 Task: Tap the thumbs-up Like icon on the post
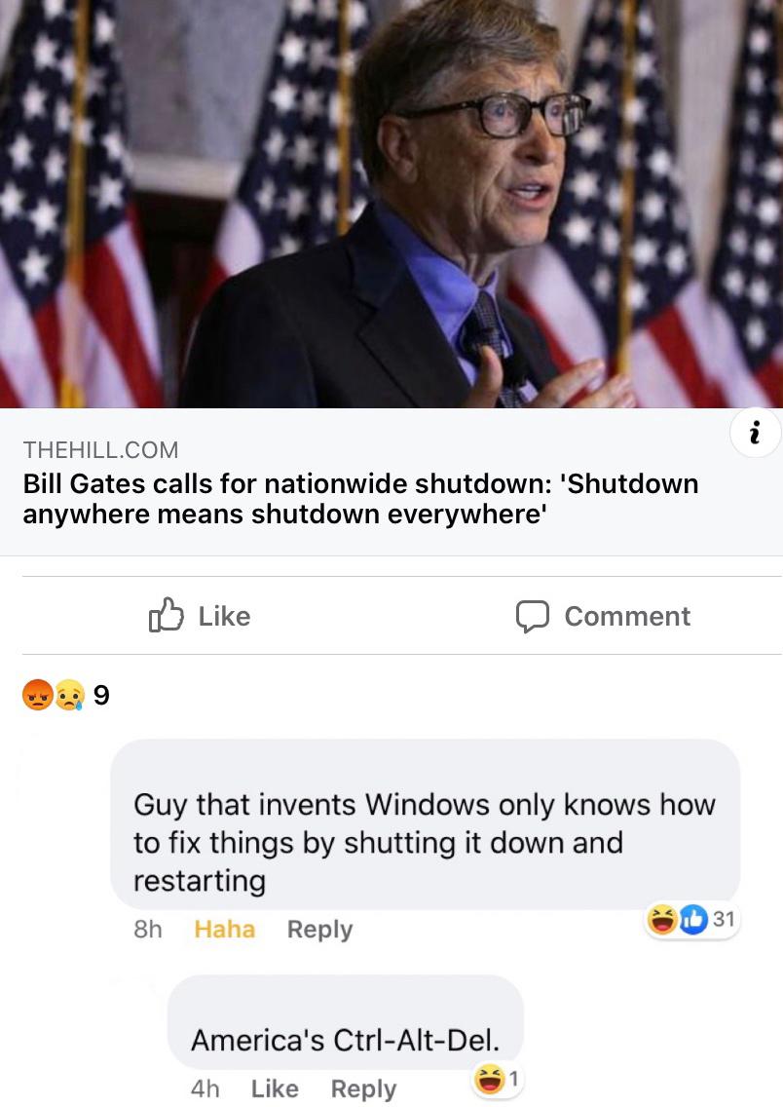166,615
